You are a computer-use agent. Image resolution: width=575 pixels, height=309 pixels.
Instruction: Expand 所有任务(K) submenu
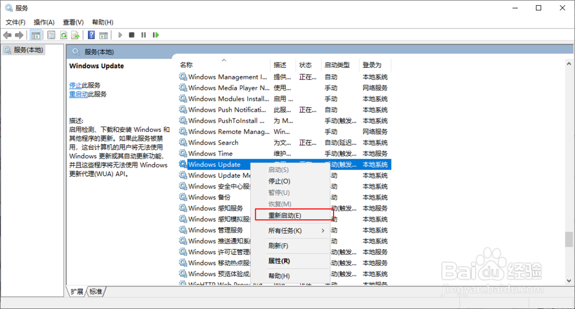click(290, 231)
